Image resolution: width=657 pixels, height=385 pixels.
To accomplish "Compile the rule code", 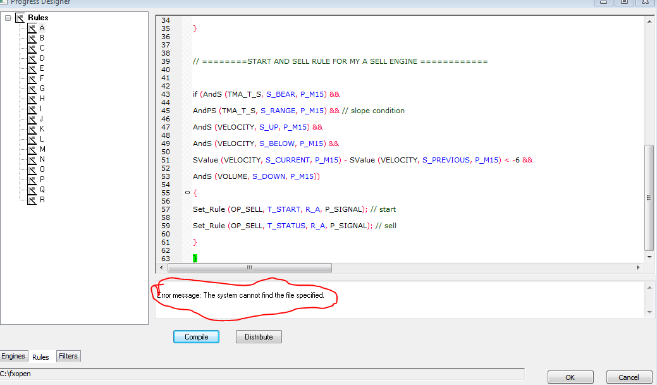I will 196,337.
